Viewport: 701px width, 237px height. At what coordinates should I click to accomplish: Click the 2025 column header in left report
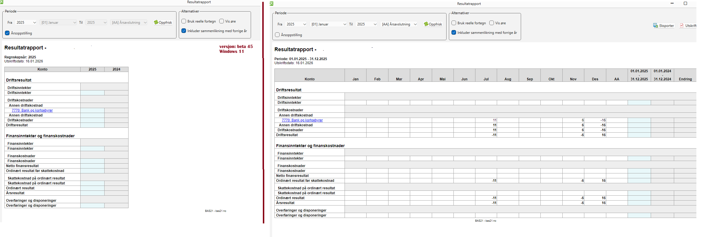[92, 69]
